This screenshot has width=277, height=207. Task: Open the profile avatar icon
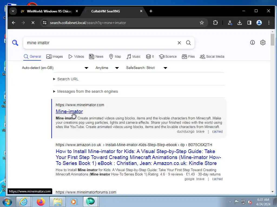[x=259, y=23]
